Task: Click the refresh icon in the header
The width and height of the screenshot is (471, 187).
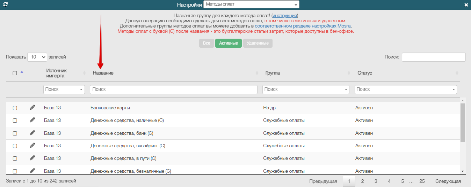Action: (x=5, y=5)
